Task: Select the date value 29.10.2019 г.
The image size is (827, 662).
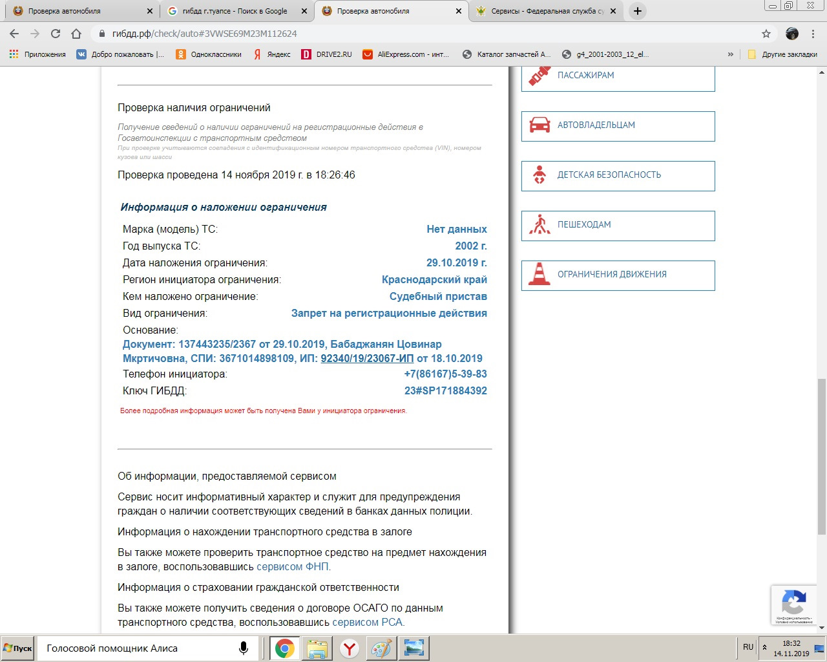Action: point(457,263)
